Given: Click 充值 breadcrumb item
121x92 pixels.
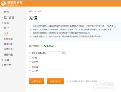Looking at the screenshot, I should (39, 11).
